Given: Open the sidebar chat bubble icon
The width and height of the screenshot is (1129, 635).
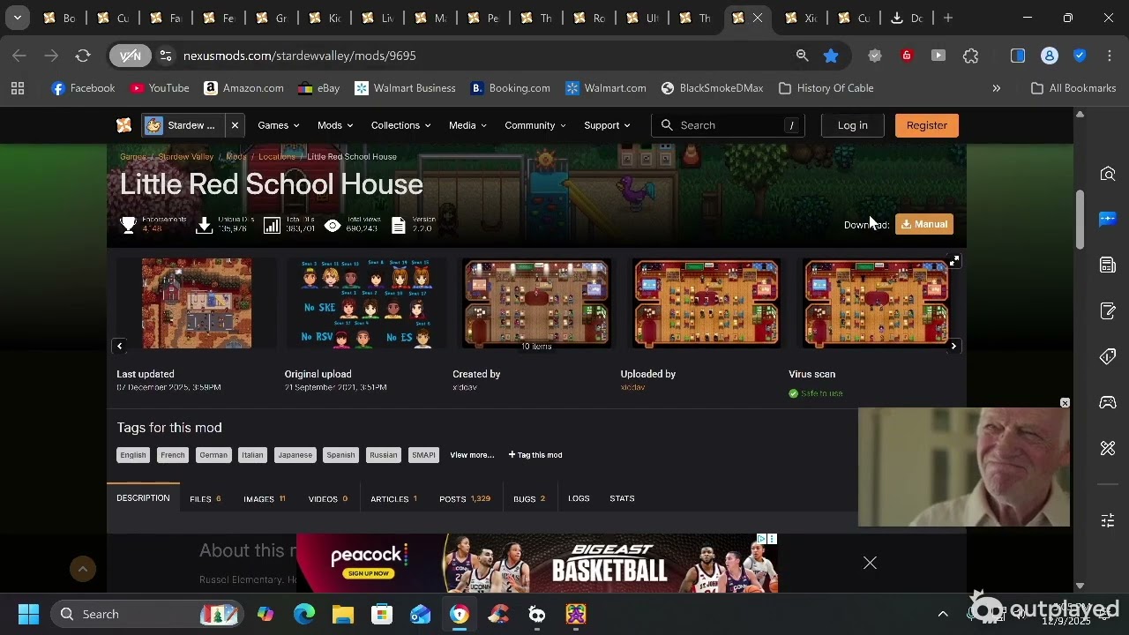Looking at the screenshot, I should coord(1108,219).
